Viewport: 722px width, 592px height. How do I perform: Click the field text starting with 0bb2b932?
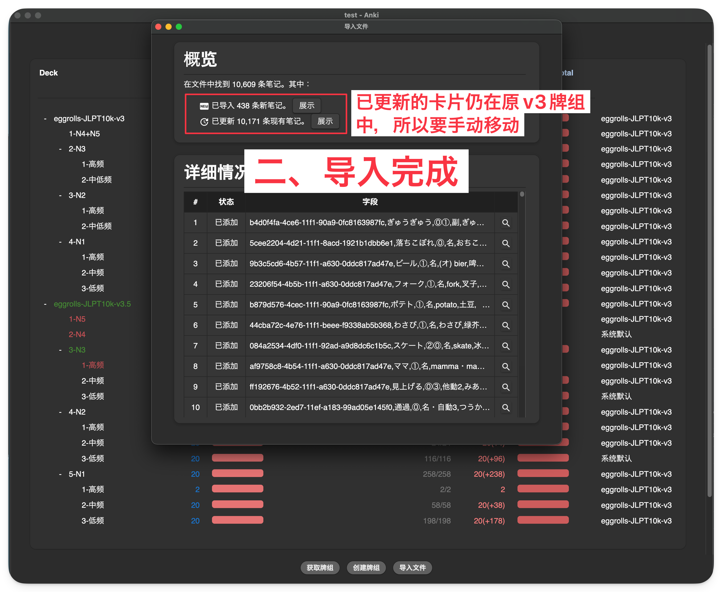click(x=370, y=407)
